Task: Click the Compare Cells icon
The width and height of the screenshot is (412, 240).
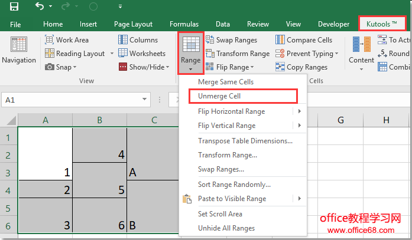Action: click(x=280, y=40)
